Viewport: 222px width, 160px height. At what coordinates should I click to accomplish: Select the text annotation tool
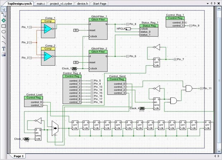[x=4, y=49]
